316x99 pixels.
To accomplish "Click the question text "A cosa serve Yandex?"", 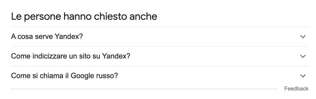I will tap(47, 37).
